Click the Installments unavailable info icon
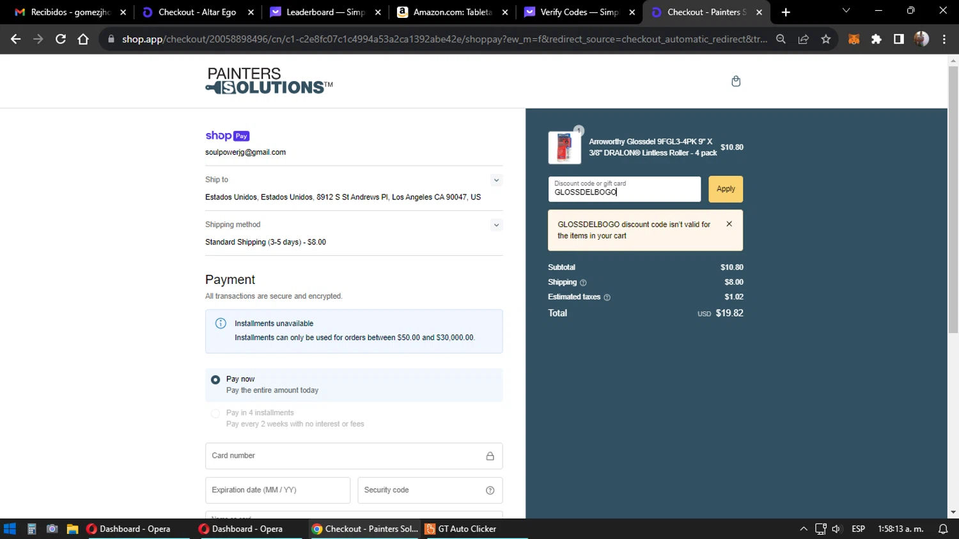Viewport: 959px width, 539px height. pyautogui.click(x=221, y=324)
